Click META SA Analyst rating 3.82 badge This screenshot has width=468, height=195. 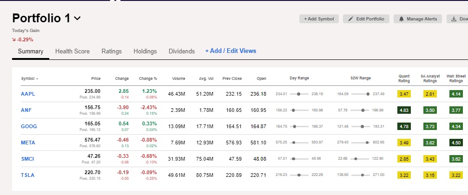pyautogui.click(x=430, y=143)
